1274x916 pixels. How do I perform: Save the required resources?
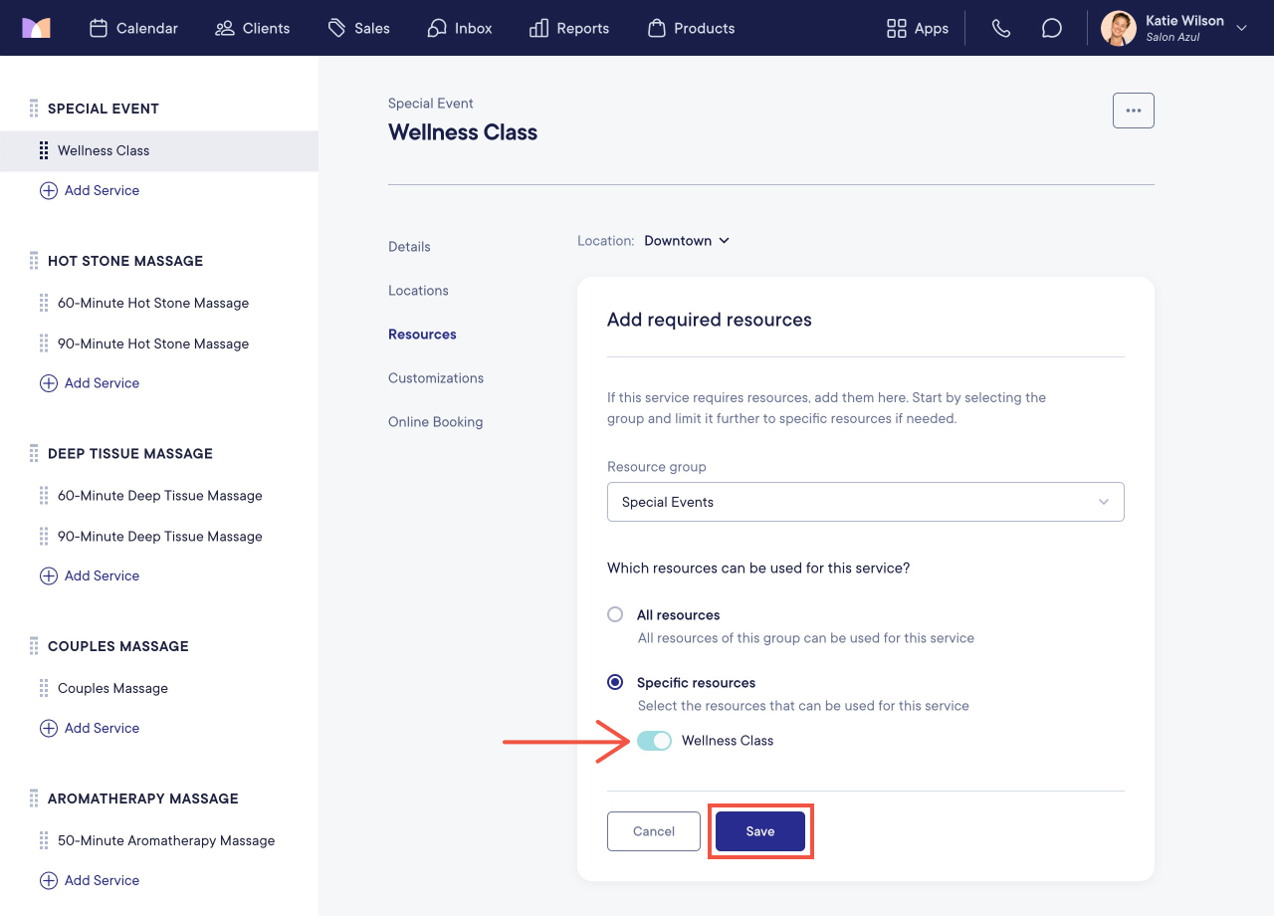tap(760, 831)
